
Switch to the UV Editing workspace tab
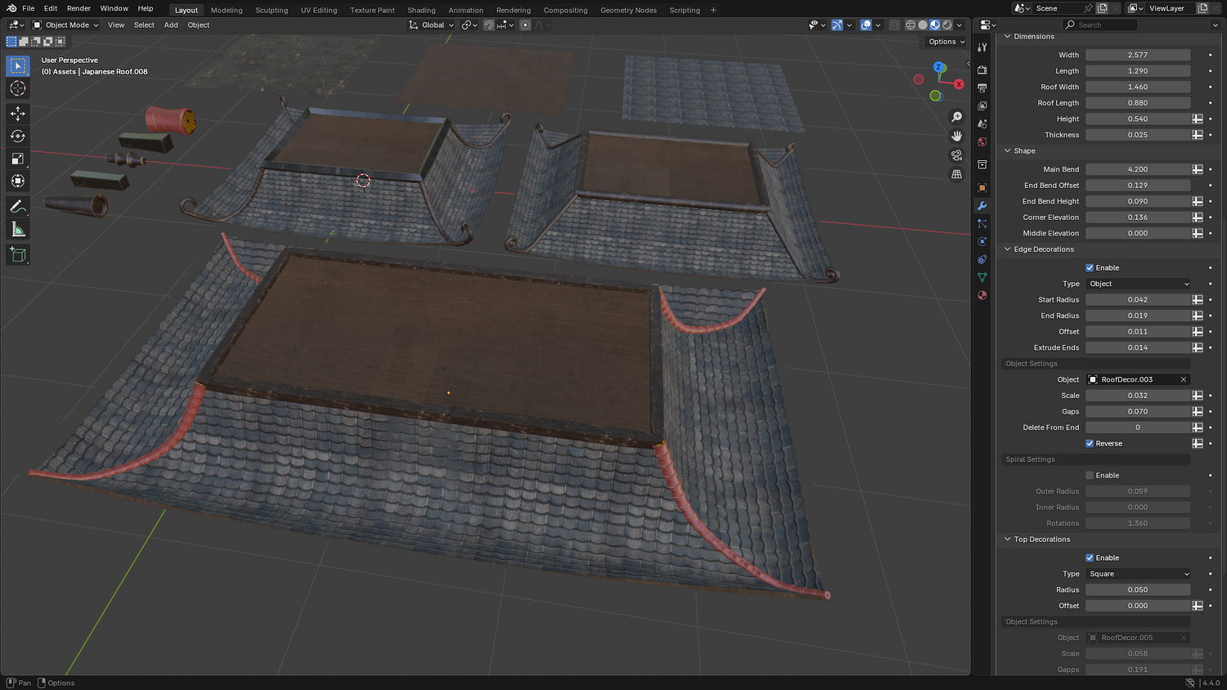[x=319, y=11]
